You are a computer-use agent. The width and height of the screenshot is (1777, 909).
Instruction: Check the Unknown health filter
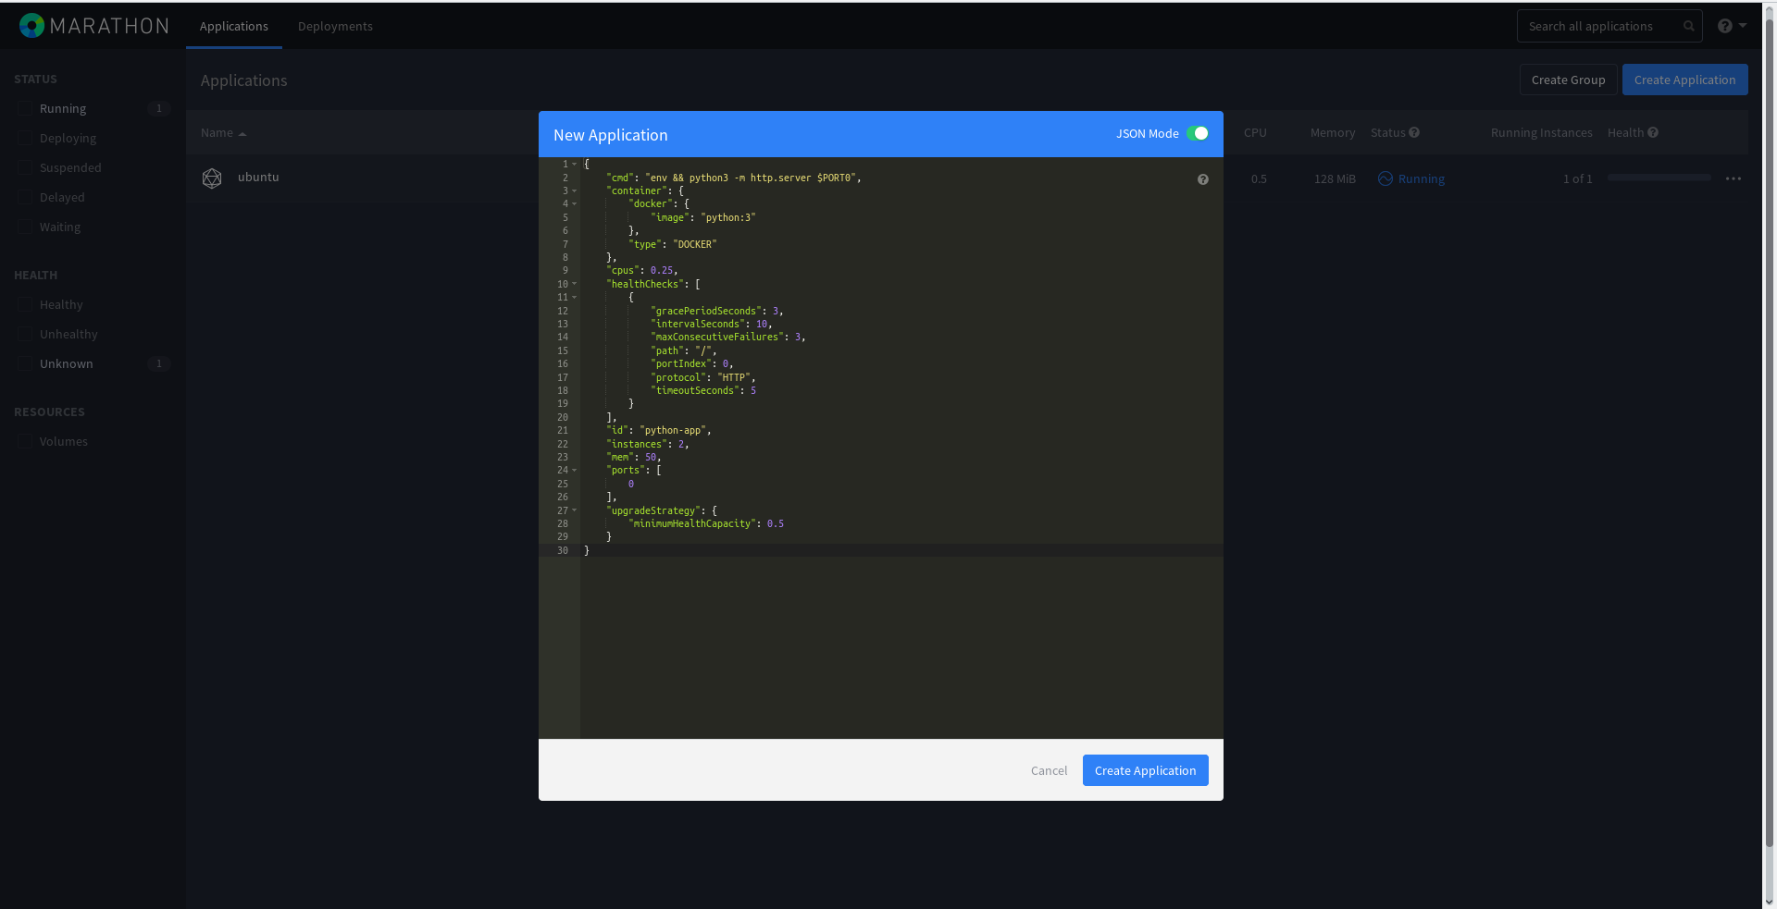point(25,363)
